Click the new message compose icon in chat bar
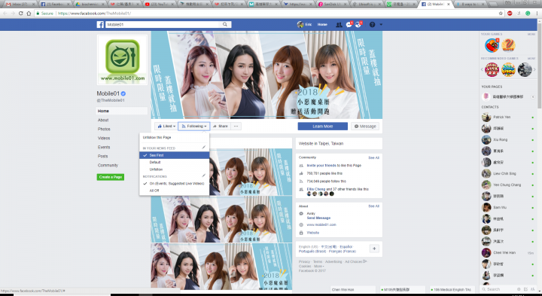This screenshot has height=296, width=542. point(525,289)
